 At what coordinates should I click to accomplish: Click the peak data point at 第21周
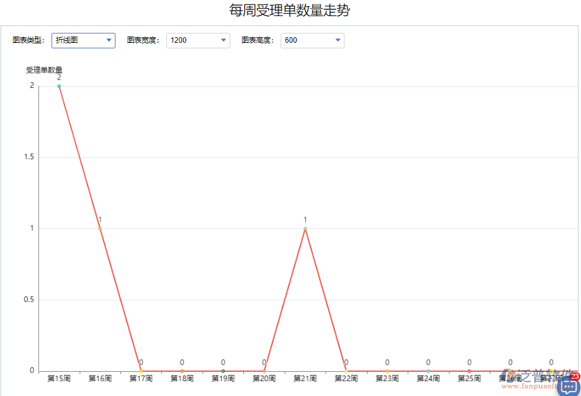tap(305, 229)
